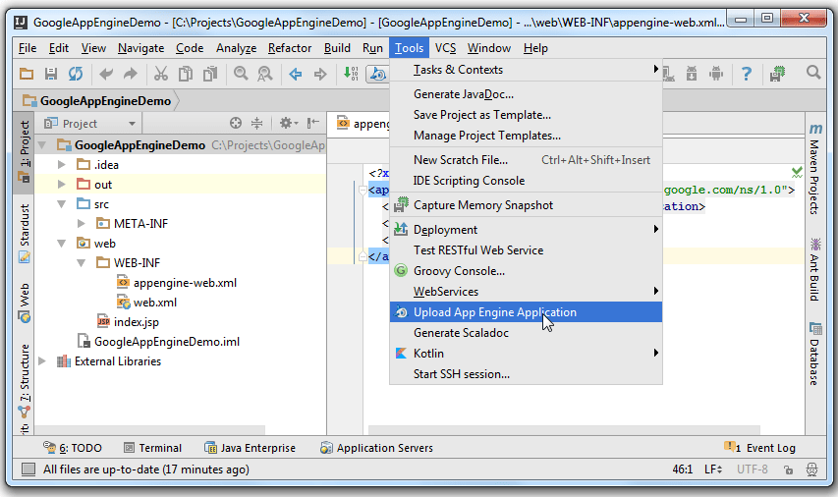Click the memory snapshot toolbar icon
The width and height of the screenshot is (838, 497).
coord(778,74)
